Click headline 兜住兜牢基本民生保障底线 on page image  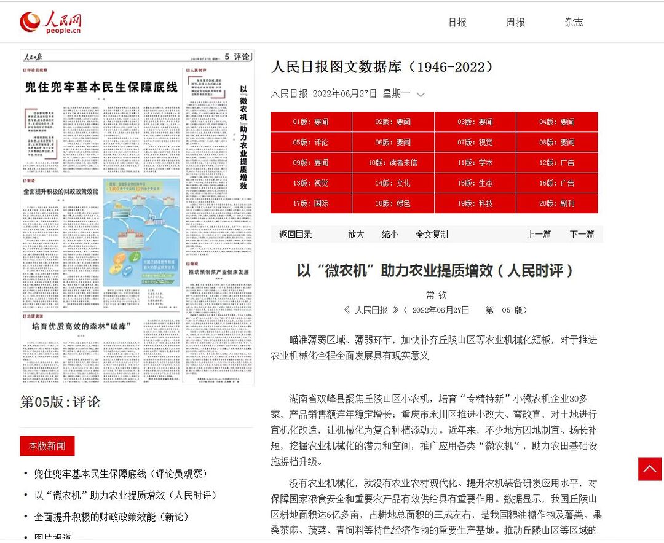tap(101, 87)
